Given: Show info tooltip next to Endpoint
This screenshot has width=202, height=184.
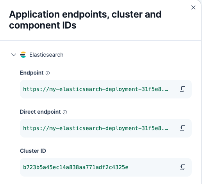Looking at the screenshot, I should click(x=48, y=73).
